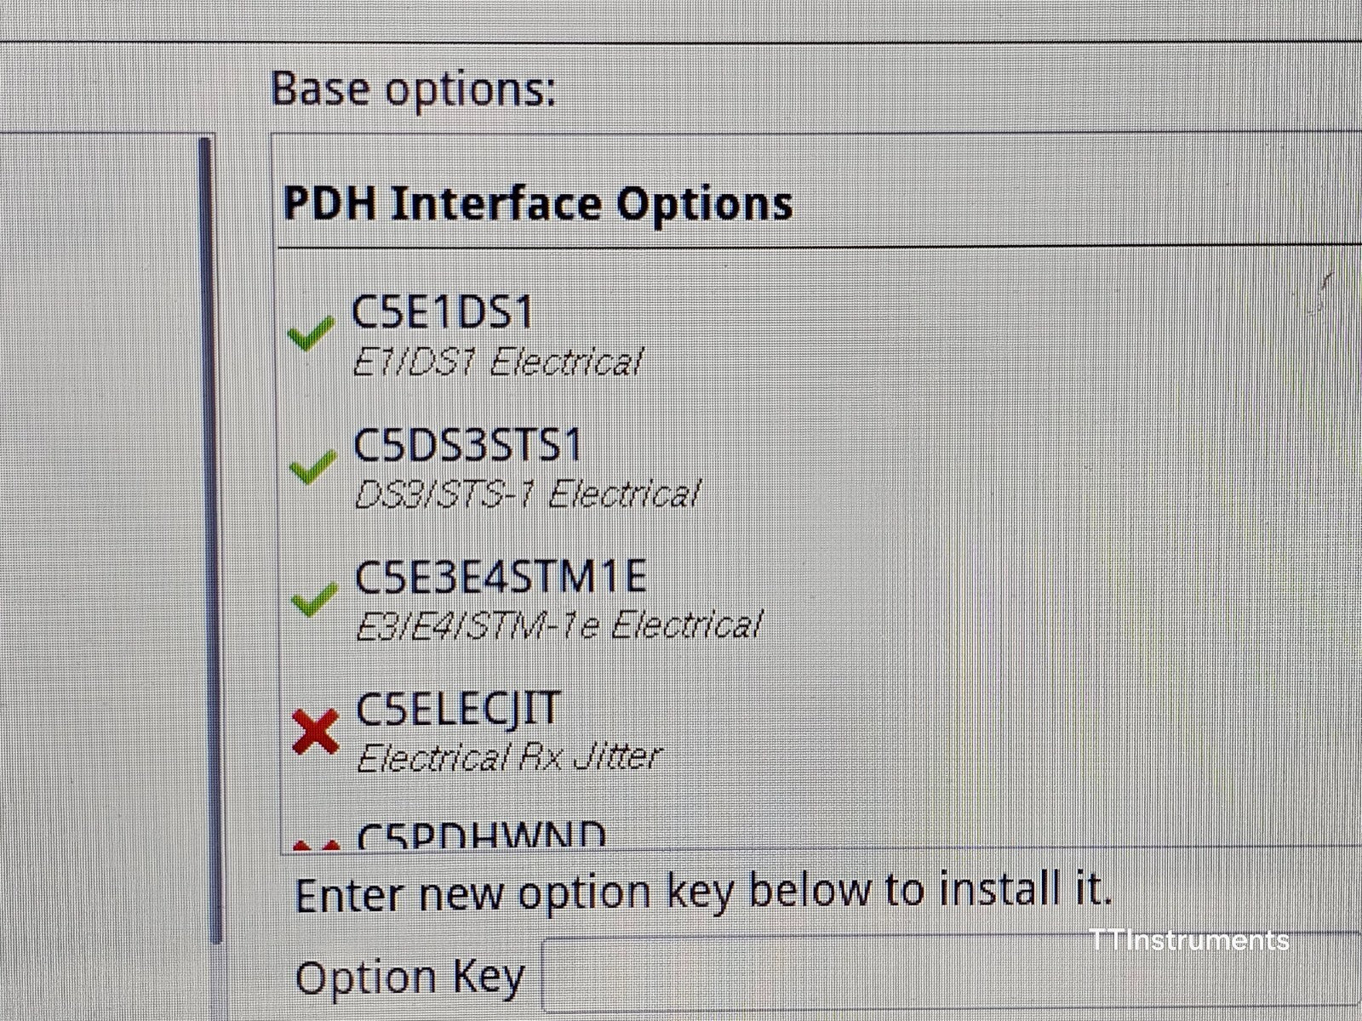Screen dimensions: 1362x1021
Task: Click the PDH Interface Options header
Action: 537,203
